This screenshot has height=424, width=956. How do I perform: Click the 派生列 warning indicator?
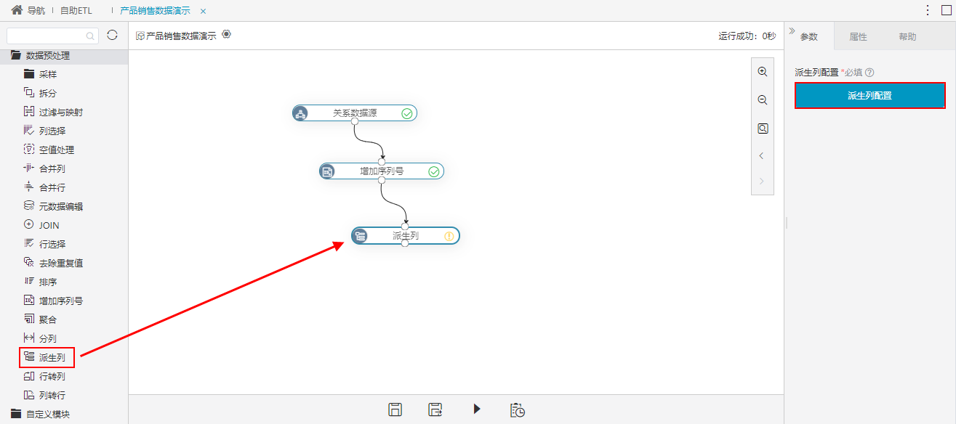tap(449, 236)
